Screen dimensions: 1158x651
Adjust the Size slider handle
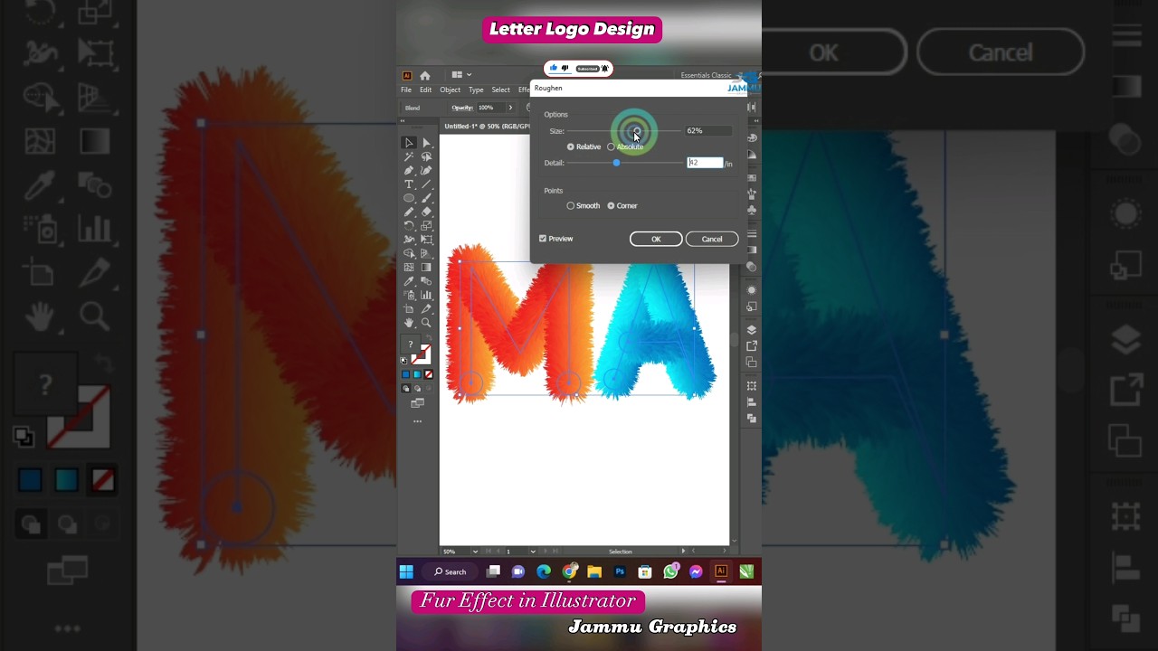point(635,132)
